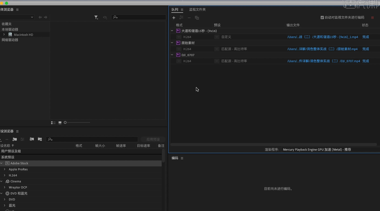Click the Add Output icon in the Queue toolbar
The width and height of the screenshot is (380, 211).
181,17
